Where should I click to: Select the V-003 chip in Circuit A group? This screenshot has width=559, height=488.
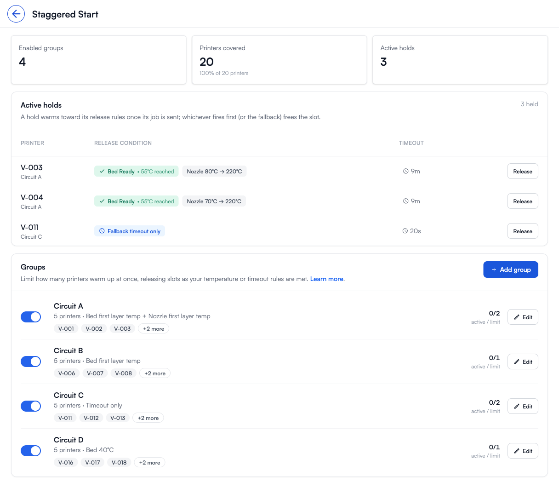pos(122,329)
